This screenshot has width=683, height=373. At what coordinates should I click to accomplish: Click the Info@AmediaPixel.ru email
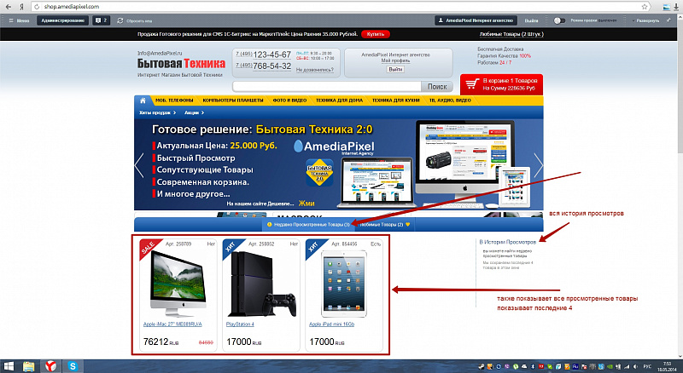[x=160, y=53]
